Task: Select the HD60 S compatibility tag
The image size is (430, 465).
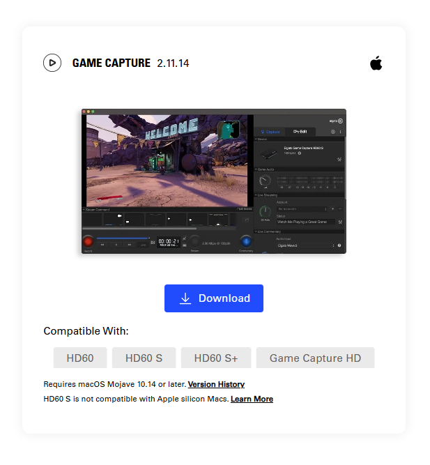Action: pos(144,358)
